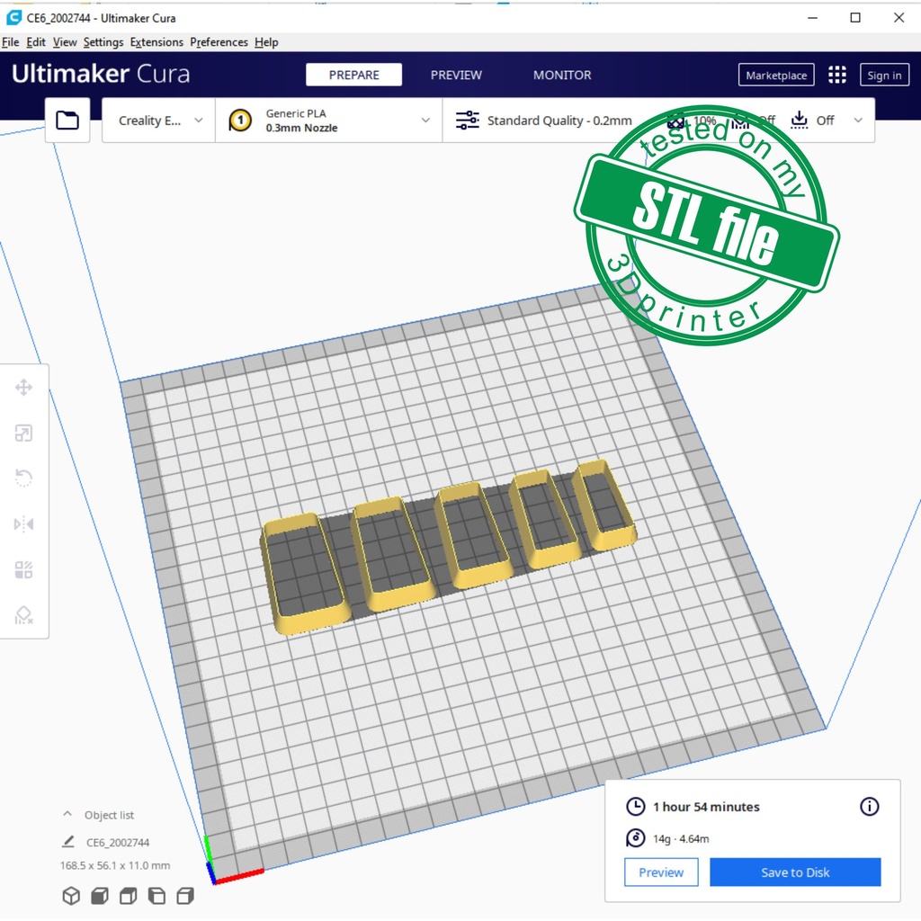Image resolution: width=921 pixels, height=921 pixels.
Task: Switch to the PREVIEW stage tab
Action: tap(456, 75)
